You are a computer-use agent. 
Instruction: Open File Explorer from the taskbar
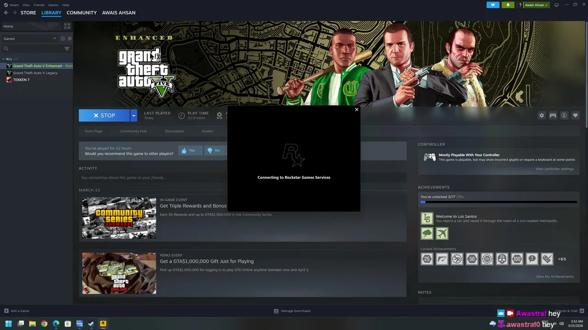[x=32, y=324]
